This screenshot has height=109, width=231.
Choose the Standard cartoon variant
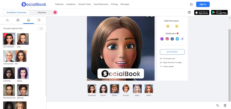click(92, 89)
